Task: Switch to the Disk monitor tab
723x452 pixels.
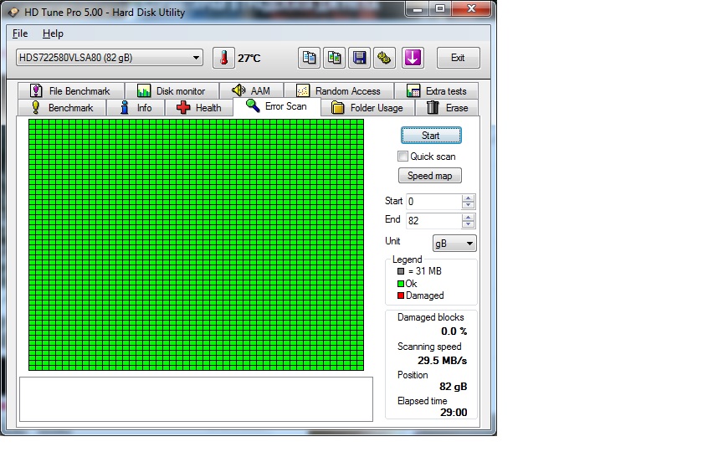Action: pos(172,91)
